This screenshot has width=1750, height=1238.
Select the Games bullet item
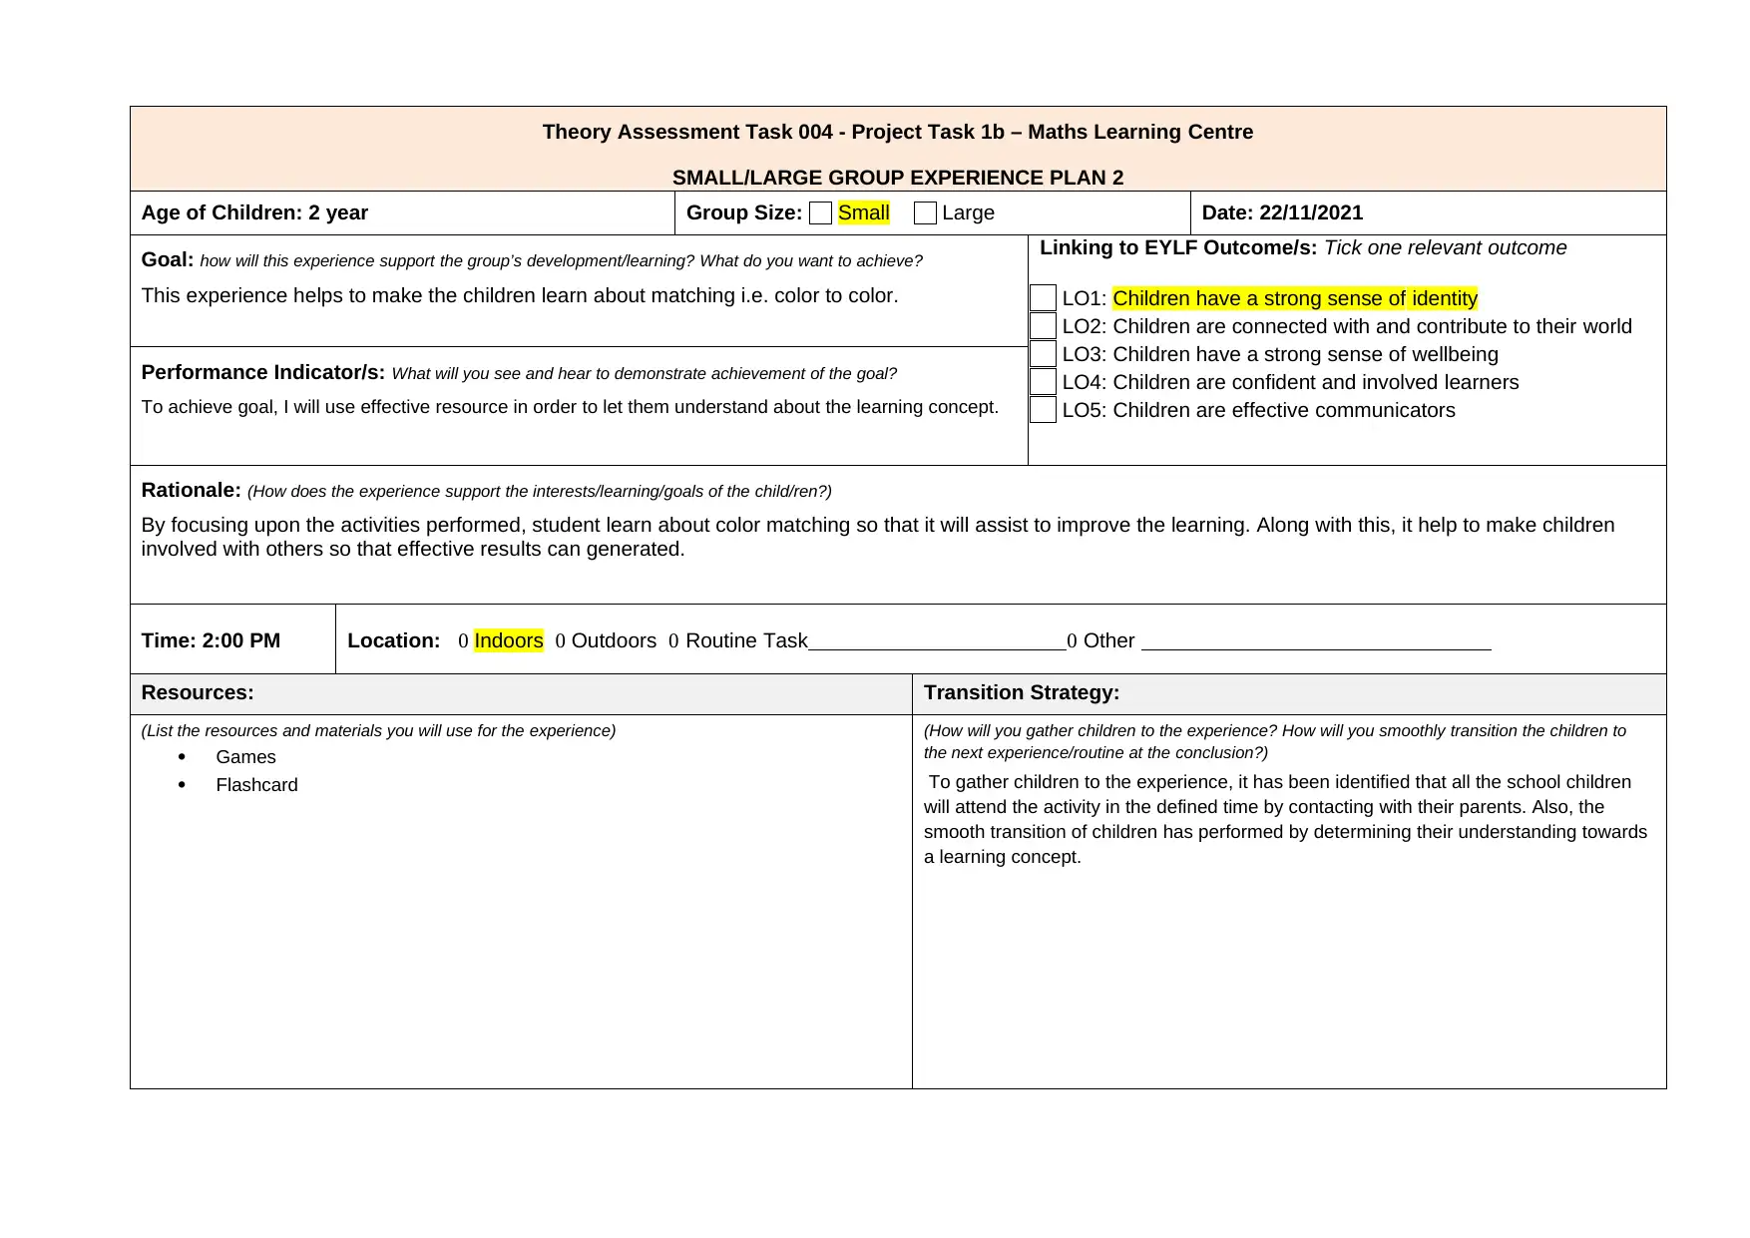245,757
